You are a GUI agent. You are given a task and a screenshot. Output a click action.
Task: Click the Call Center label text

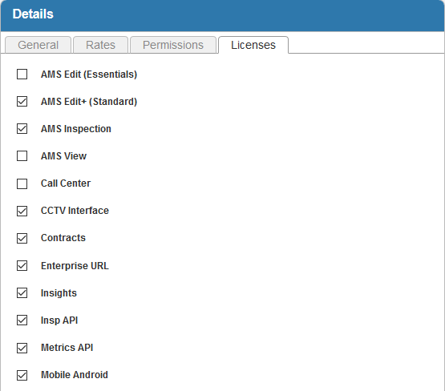tap(66, 183)
